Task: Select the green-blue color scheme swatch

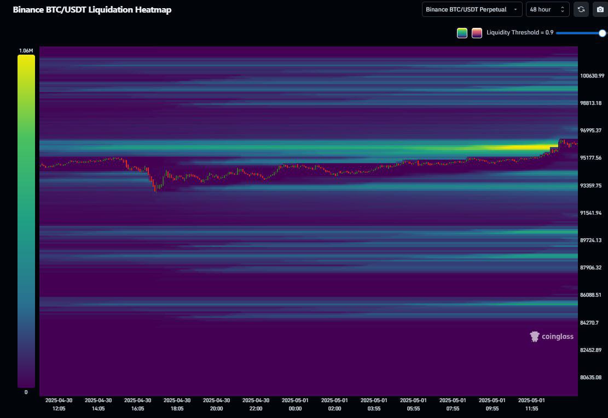Action: tap(462, 33)
